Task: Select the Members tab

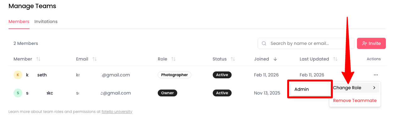Action: (x=19, y=22)
